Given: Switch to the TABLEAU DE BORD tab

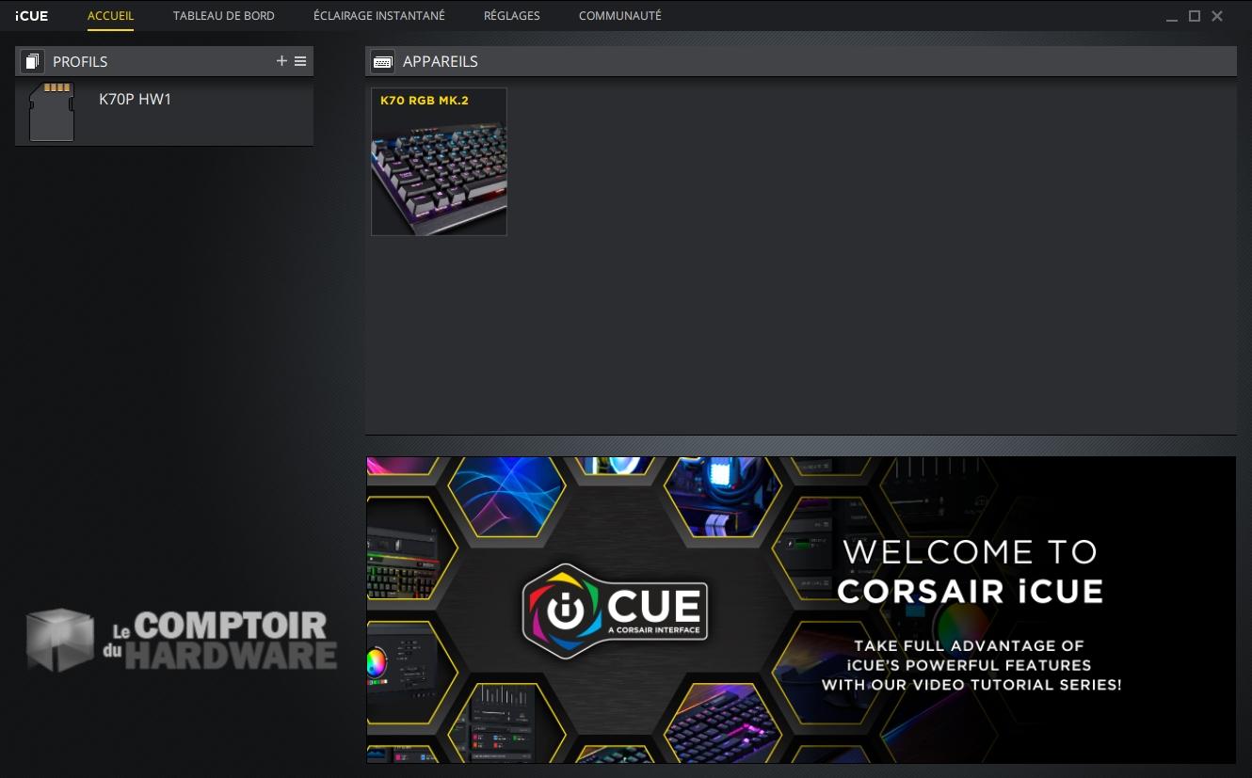Looking at the screenshot, I should click(223, 16).
